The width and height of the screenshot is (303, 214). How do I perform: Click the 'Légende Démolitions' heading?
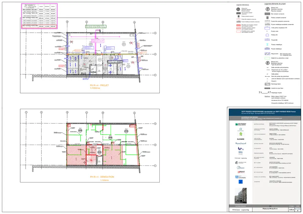tap(242, 5)
